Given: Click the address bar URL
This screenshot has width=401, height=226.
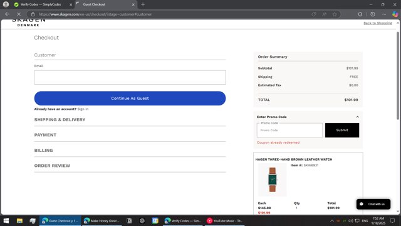Looking at the screenshot, I should [x=95, y=14].
